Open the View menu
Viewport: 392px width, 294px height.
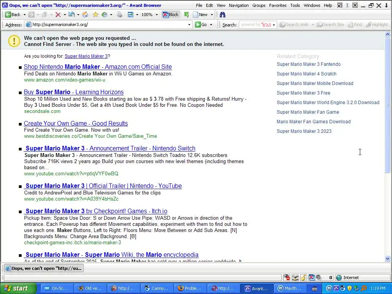pyautogui.click(x=221, y=5)
